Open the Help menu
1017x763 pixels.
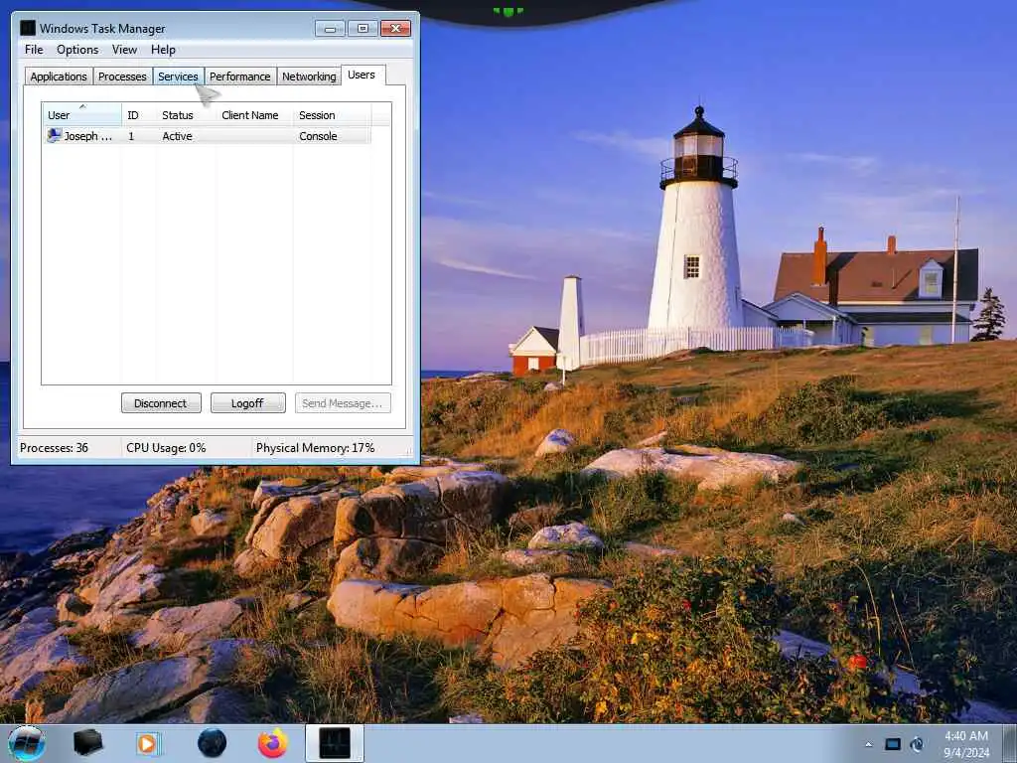coord(164,50)
